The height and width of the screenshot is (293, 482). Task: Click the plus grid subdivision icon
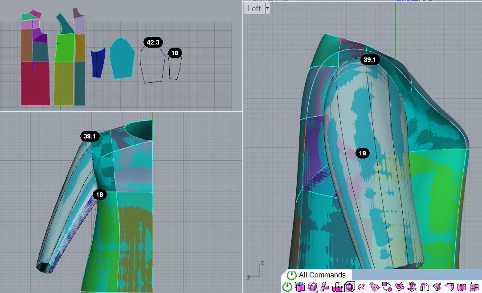tap(474, 287)
